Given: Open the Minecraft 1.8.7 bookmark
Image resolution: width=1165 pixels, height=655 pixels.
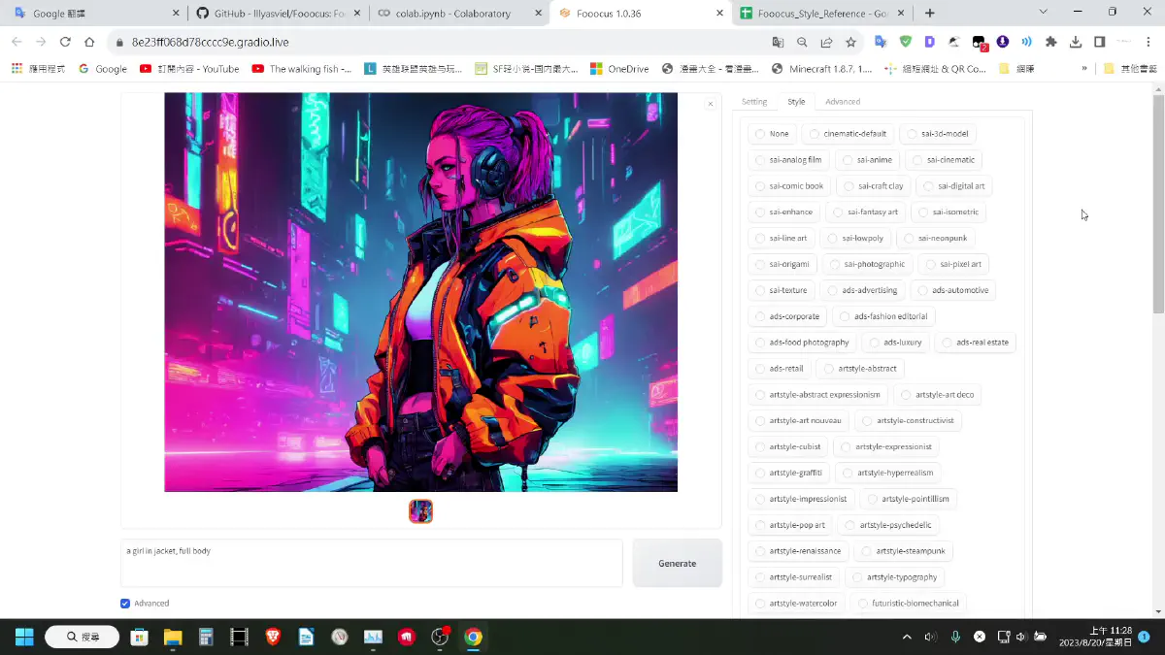Looking at the screenshot, I should [x=821, y=69].
